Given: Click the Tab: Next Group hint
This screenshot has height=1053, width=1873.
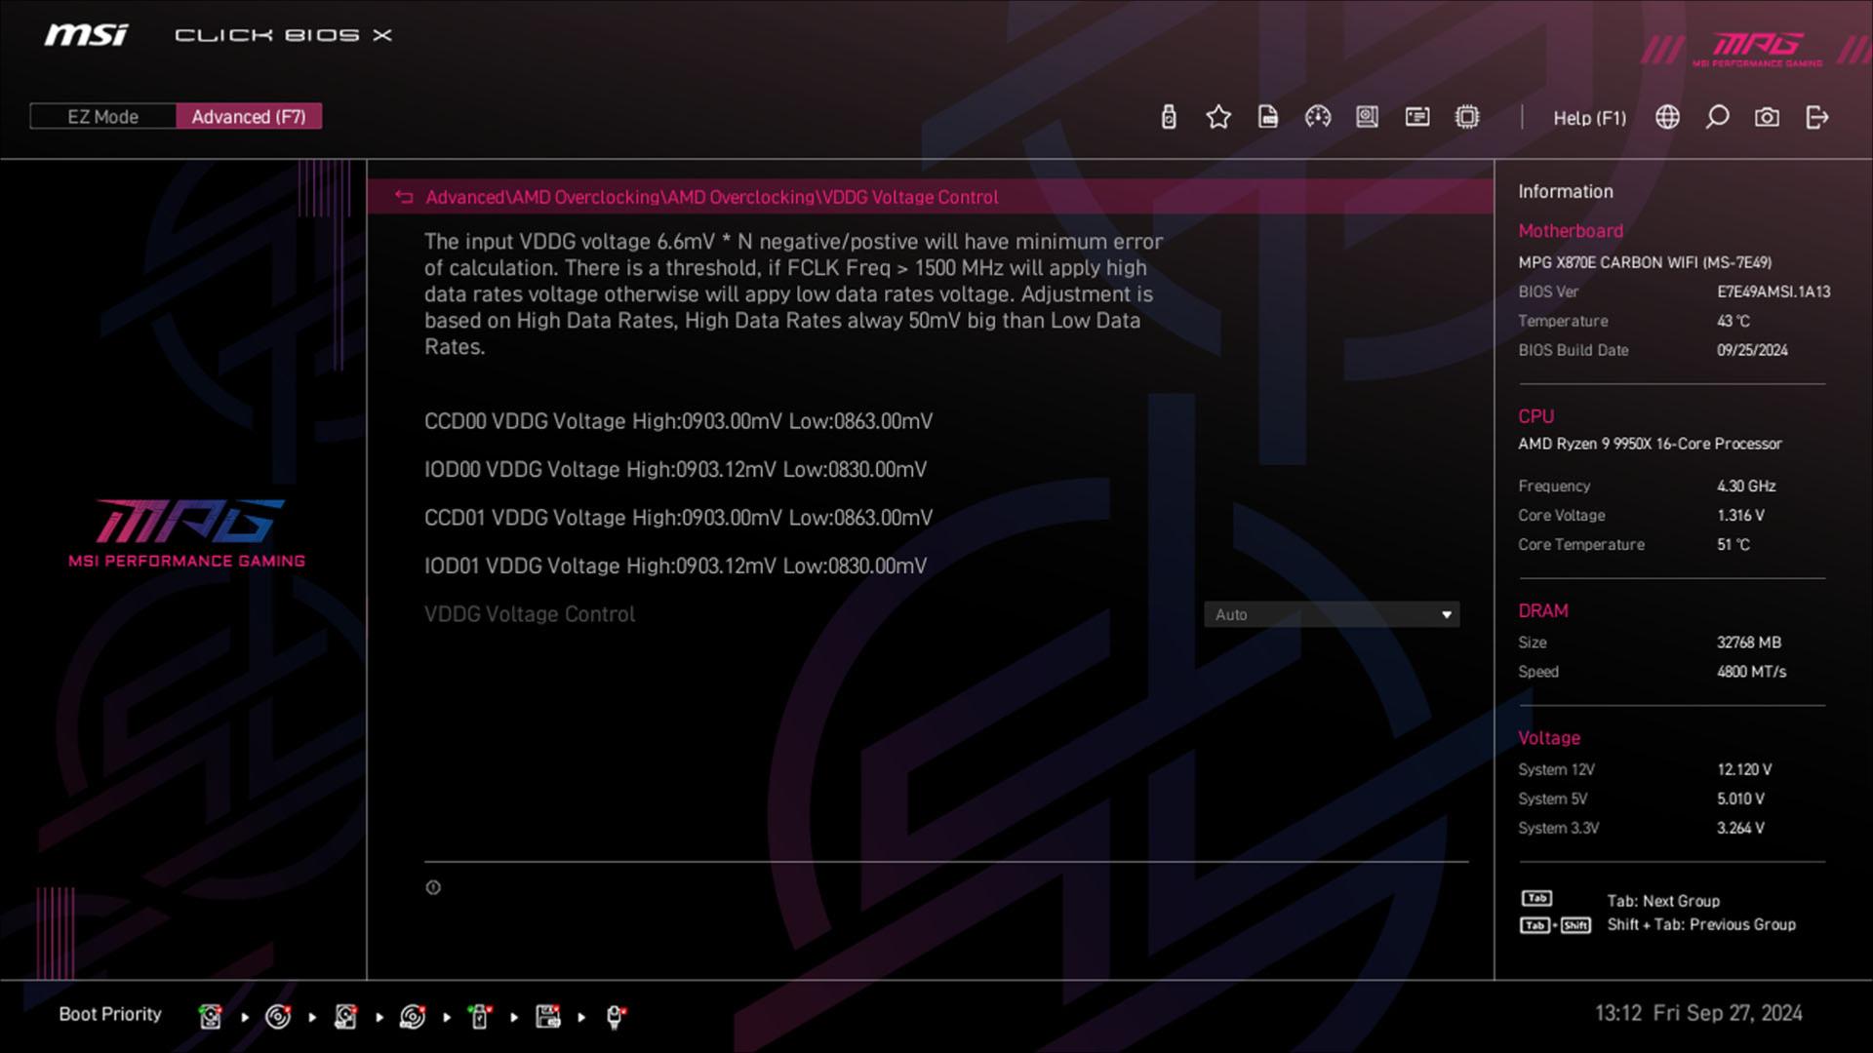Looking at the screenshot, I should pos(1663,901).
